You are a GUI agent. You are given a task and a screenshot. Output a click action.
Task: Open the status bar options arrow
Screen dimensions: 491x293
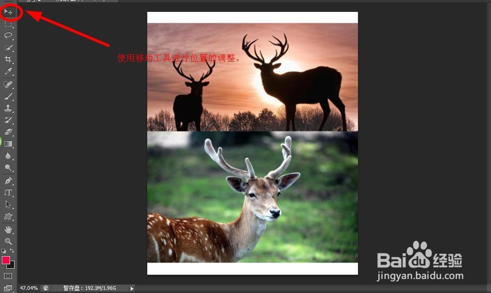point(132,288)
